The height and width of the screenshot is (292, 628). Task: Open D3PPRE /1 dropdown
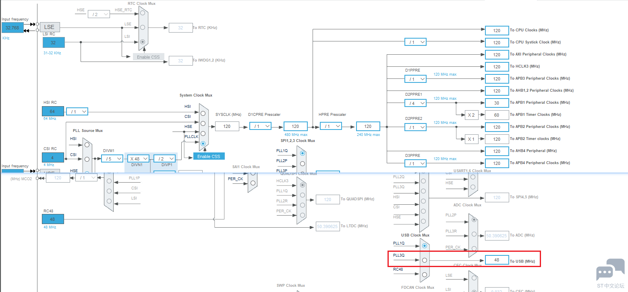click(x=415, y=163)
